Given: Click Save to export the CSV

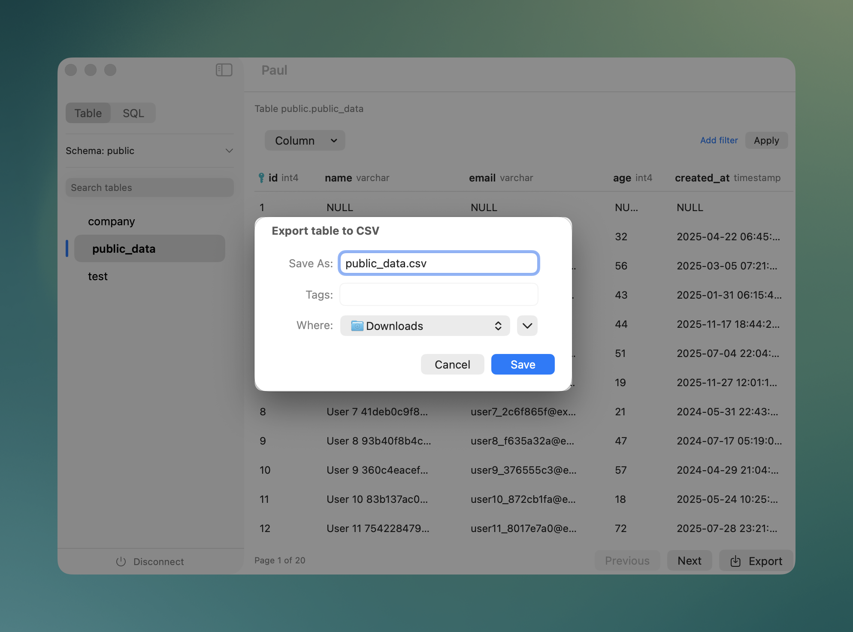Looking at the screenshot, I should pos(523,364).
